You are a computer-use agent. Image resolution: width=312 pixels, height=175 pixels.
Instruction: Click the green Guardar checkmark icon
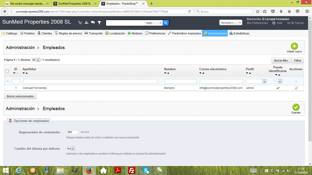296,107
